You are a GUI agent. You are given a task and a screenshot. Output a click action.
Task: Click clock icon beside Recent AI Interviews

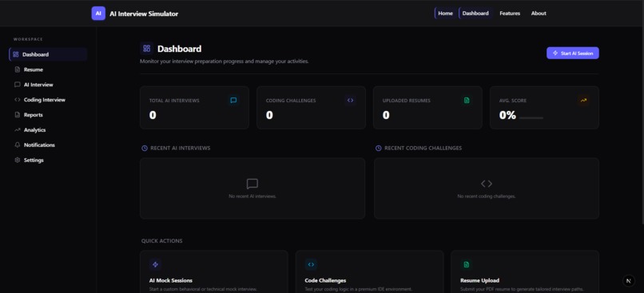tap(145, 148)
